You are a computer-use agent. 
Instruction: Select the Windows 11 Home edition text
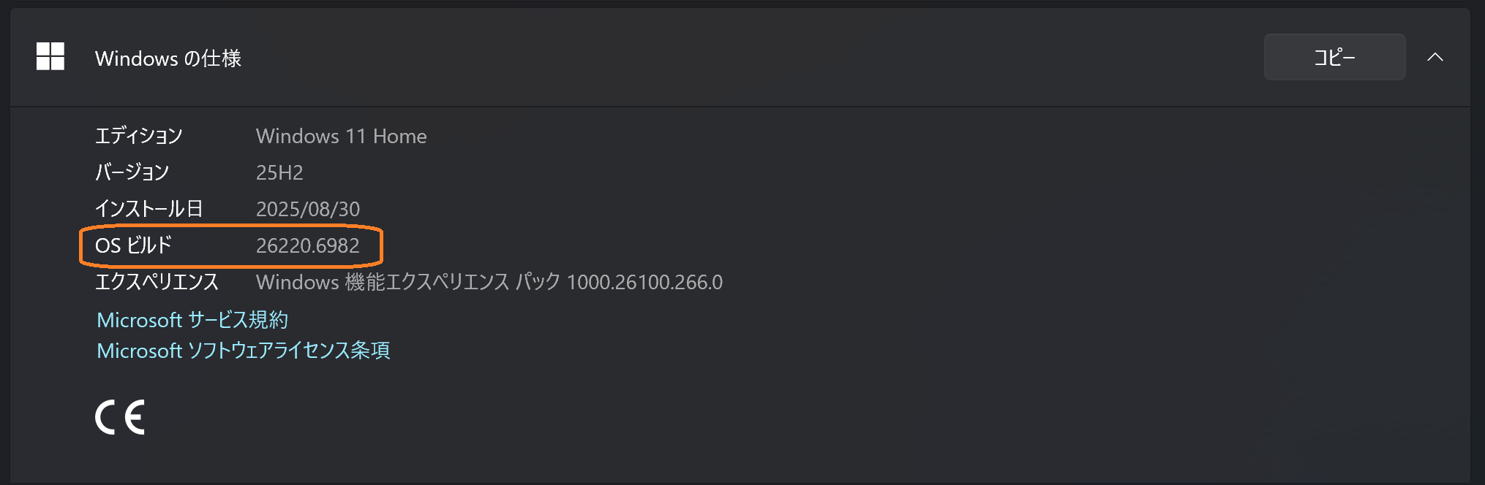coord(341,137)
